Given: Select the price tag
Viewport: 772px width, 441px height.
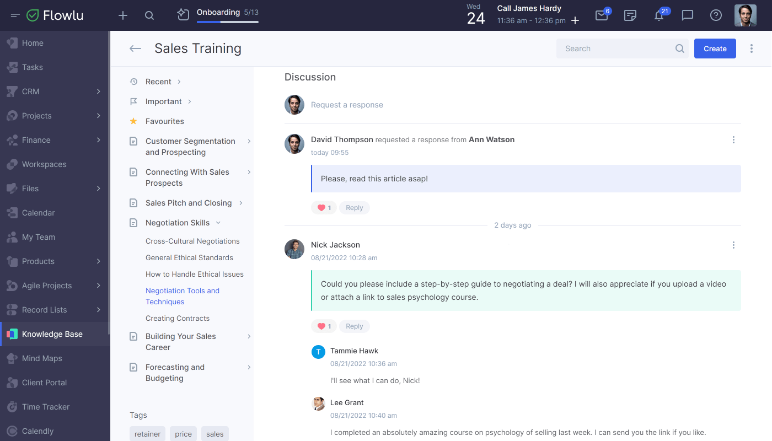Looking at the screenshot, I should pos(183,434).
